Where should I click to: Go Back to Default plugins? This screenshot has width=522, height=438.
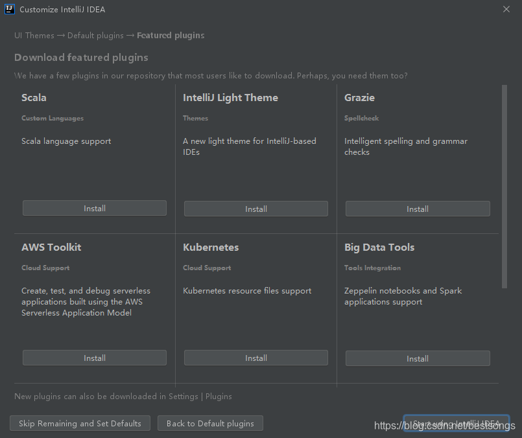[210, 423]
